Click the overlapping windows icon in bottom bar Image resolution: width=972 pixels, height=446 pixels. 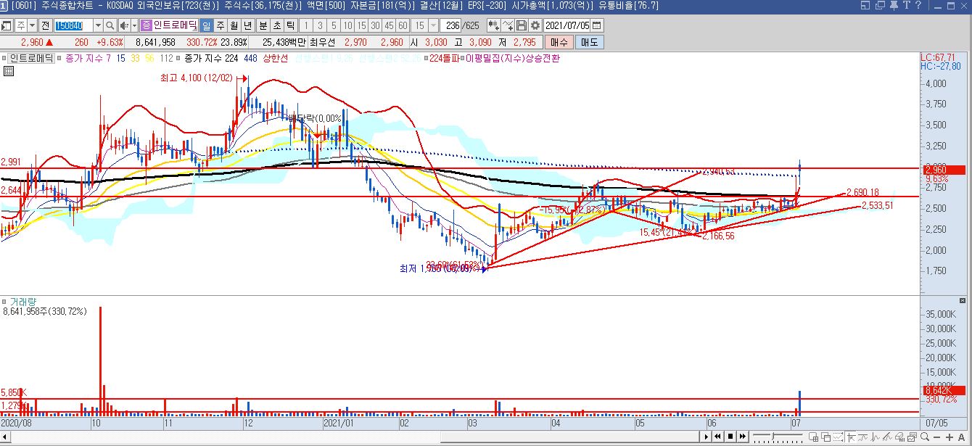pos(826,437)
